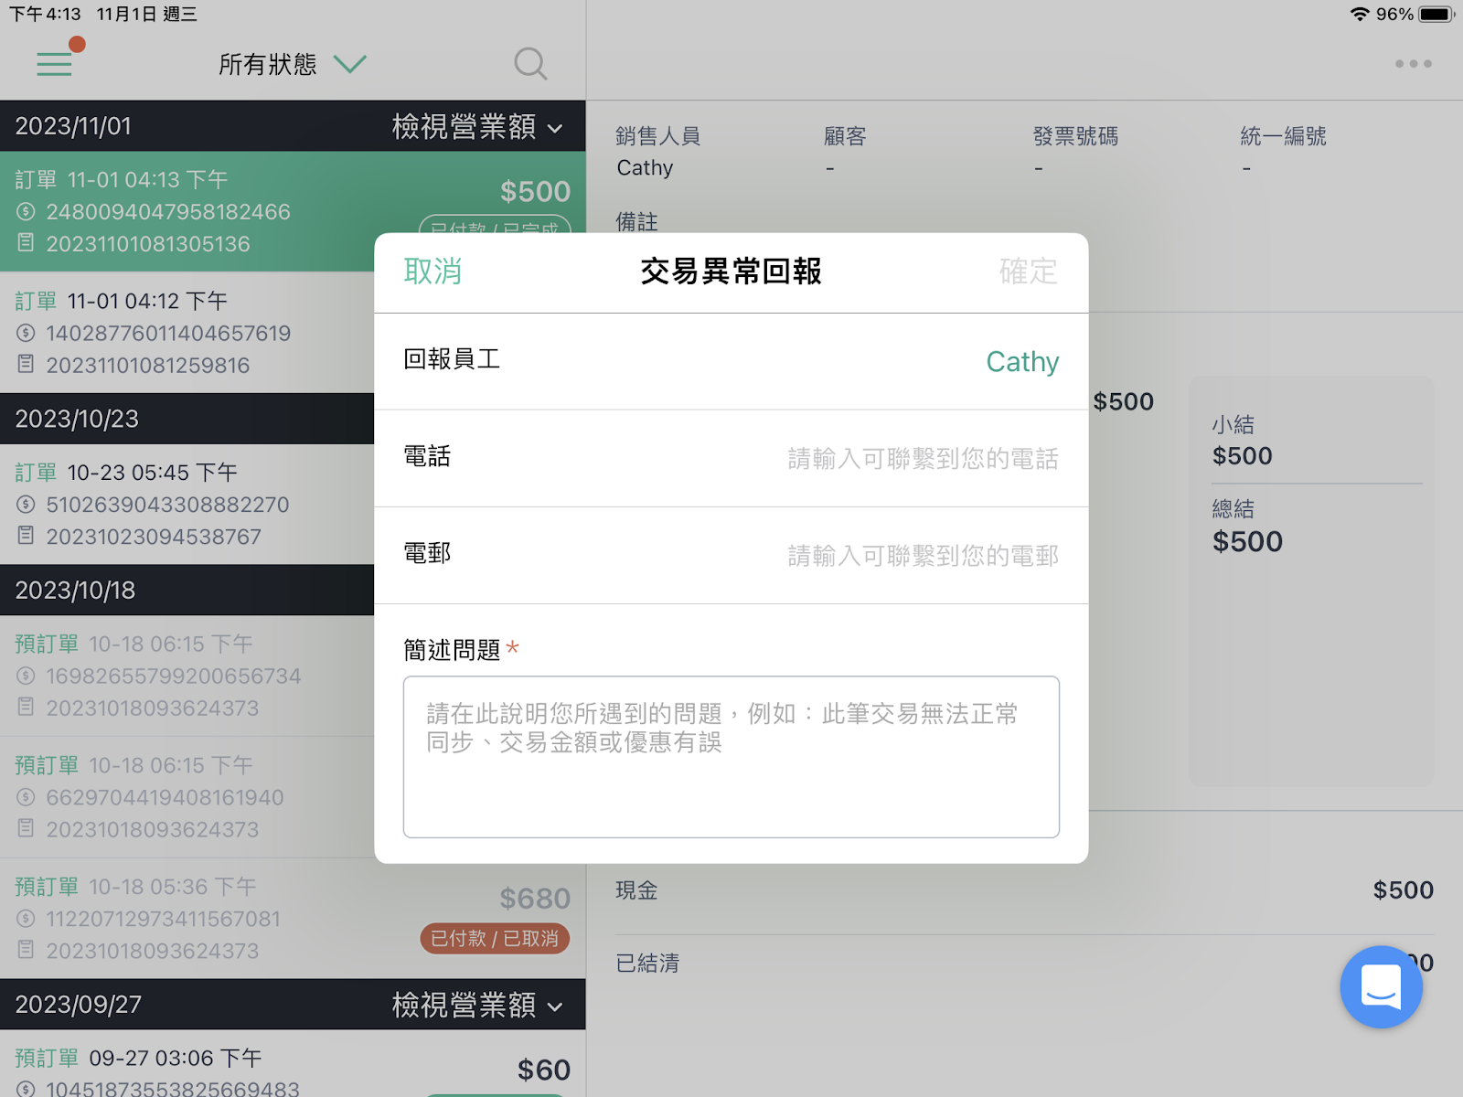Open the hamburger menu icon
Viewport: 1463px width, 1097px height.
(54, 64)
